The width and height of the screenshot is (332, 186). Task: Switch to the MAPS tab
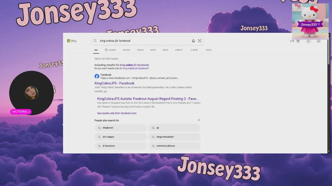pos(153,50)
